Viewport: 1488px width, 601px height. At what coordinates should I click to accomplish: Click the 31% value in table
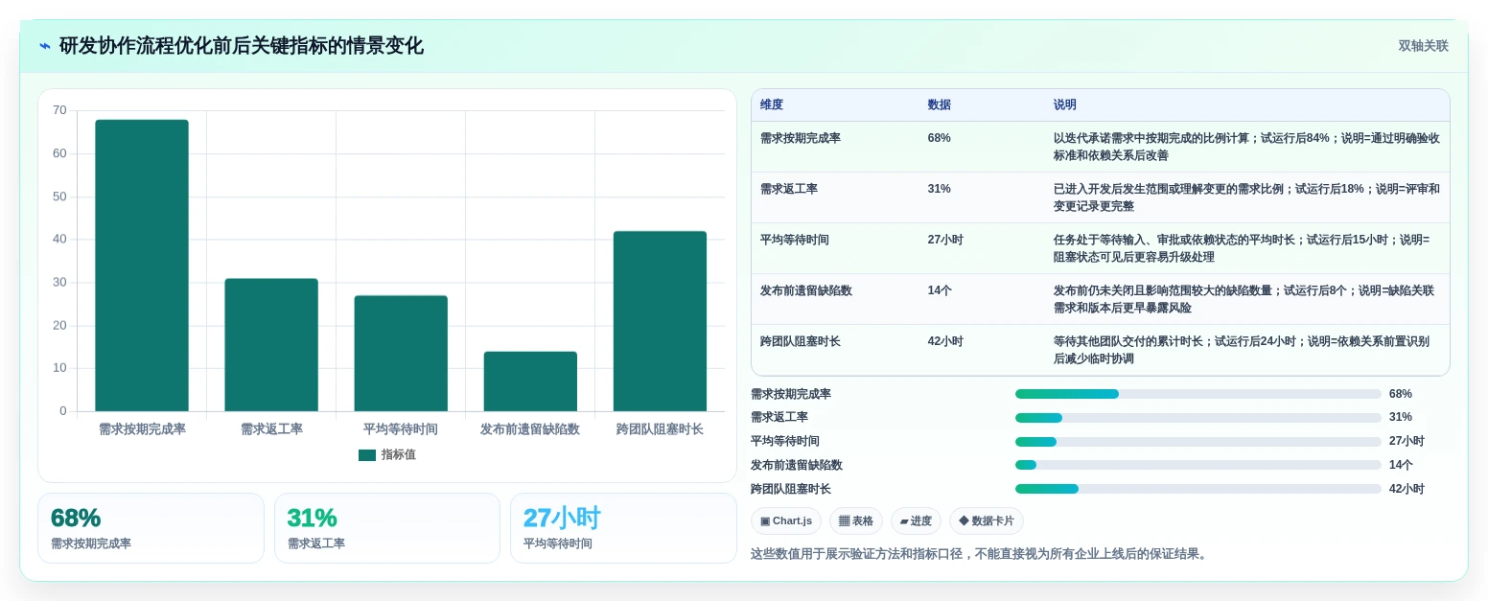[940, 190]
